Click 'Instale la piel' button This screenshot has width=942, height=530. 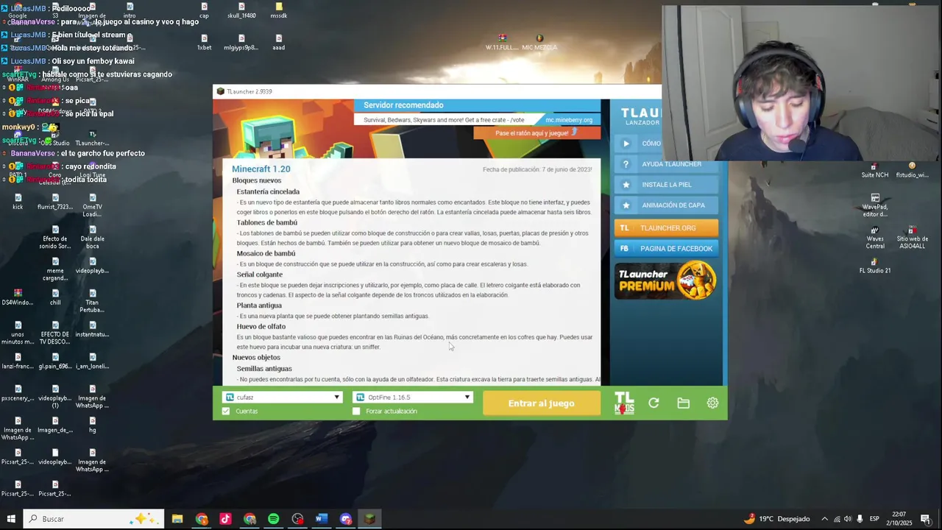666,185
